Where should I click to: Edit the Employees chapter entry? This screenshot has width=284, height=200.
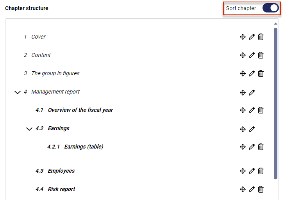pyautogui.click(x=252, y=171)
